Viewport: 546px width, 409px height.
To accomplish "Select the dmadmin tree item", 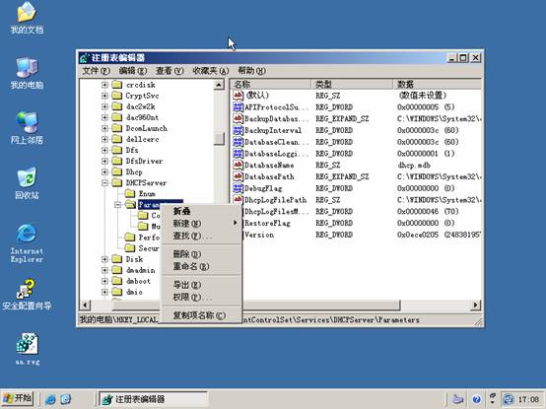I will coord(140,270).
